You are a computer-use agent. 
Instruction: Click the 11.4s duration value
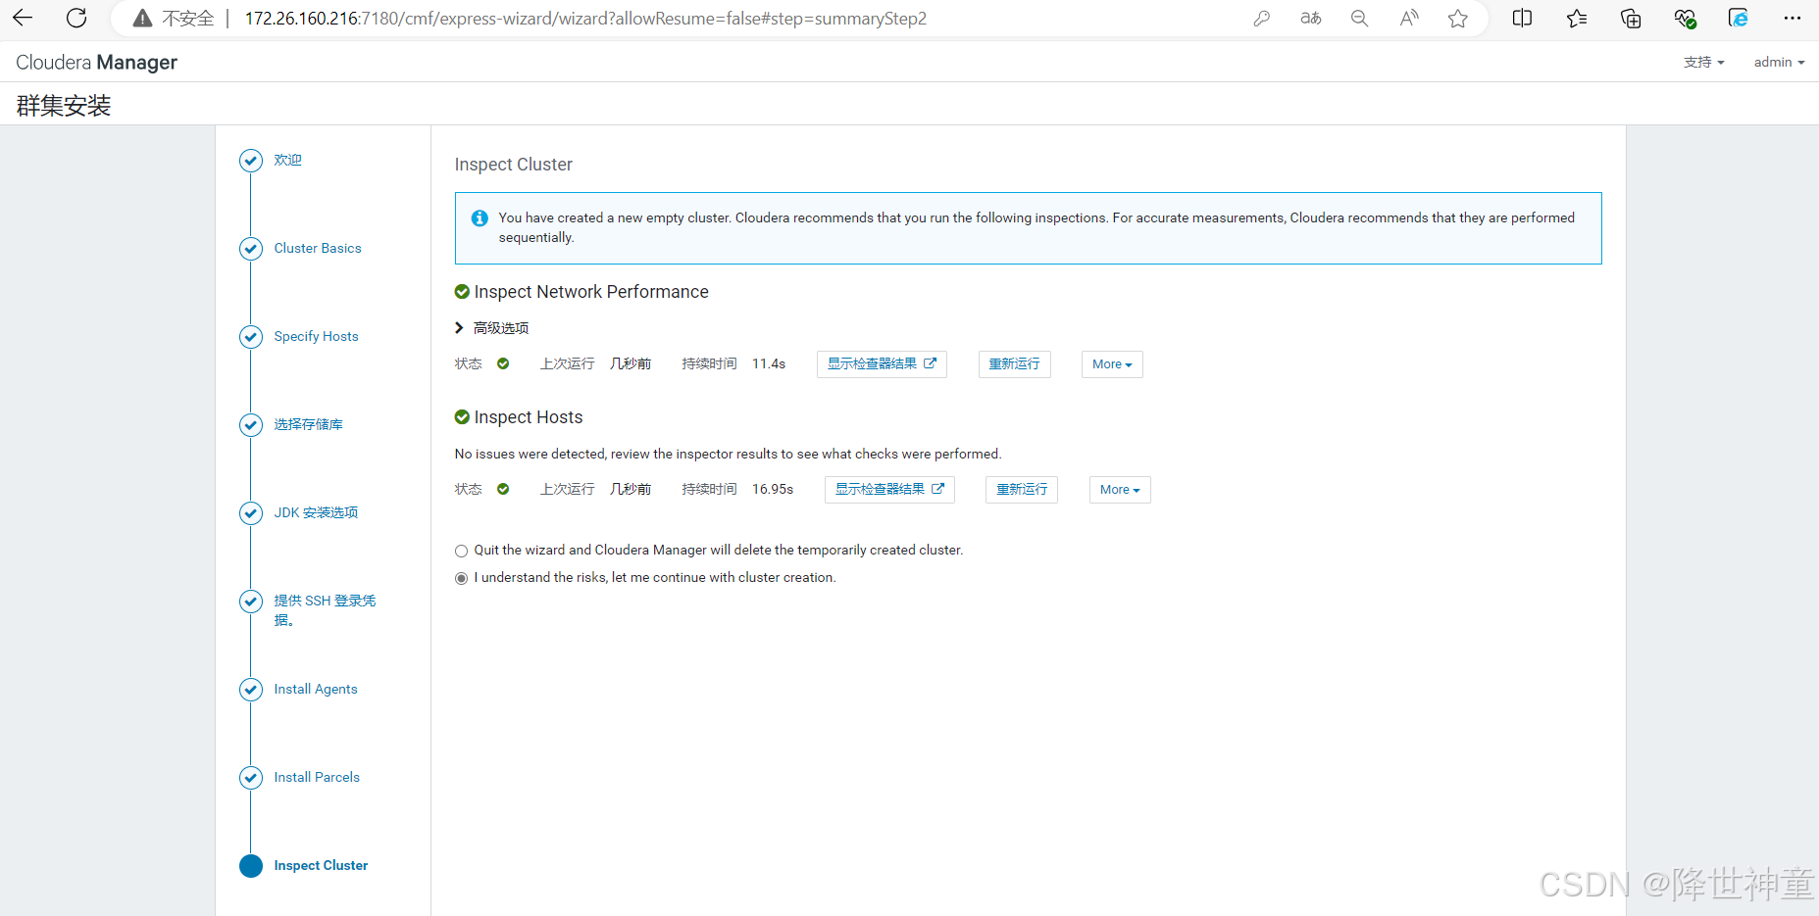point(769,364)
